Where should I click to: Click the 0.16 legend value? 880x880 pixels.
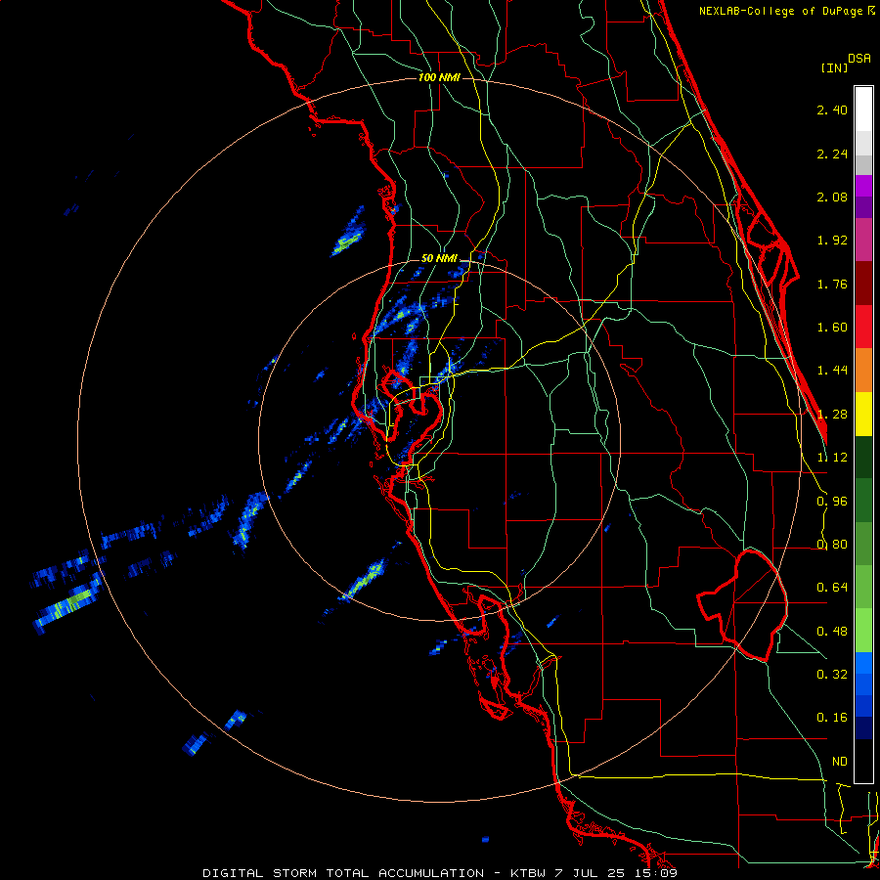tap(832, 718)
